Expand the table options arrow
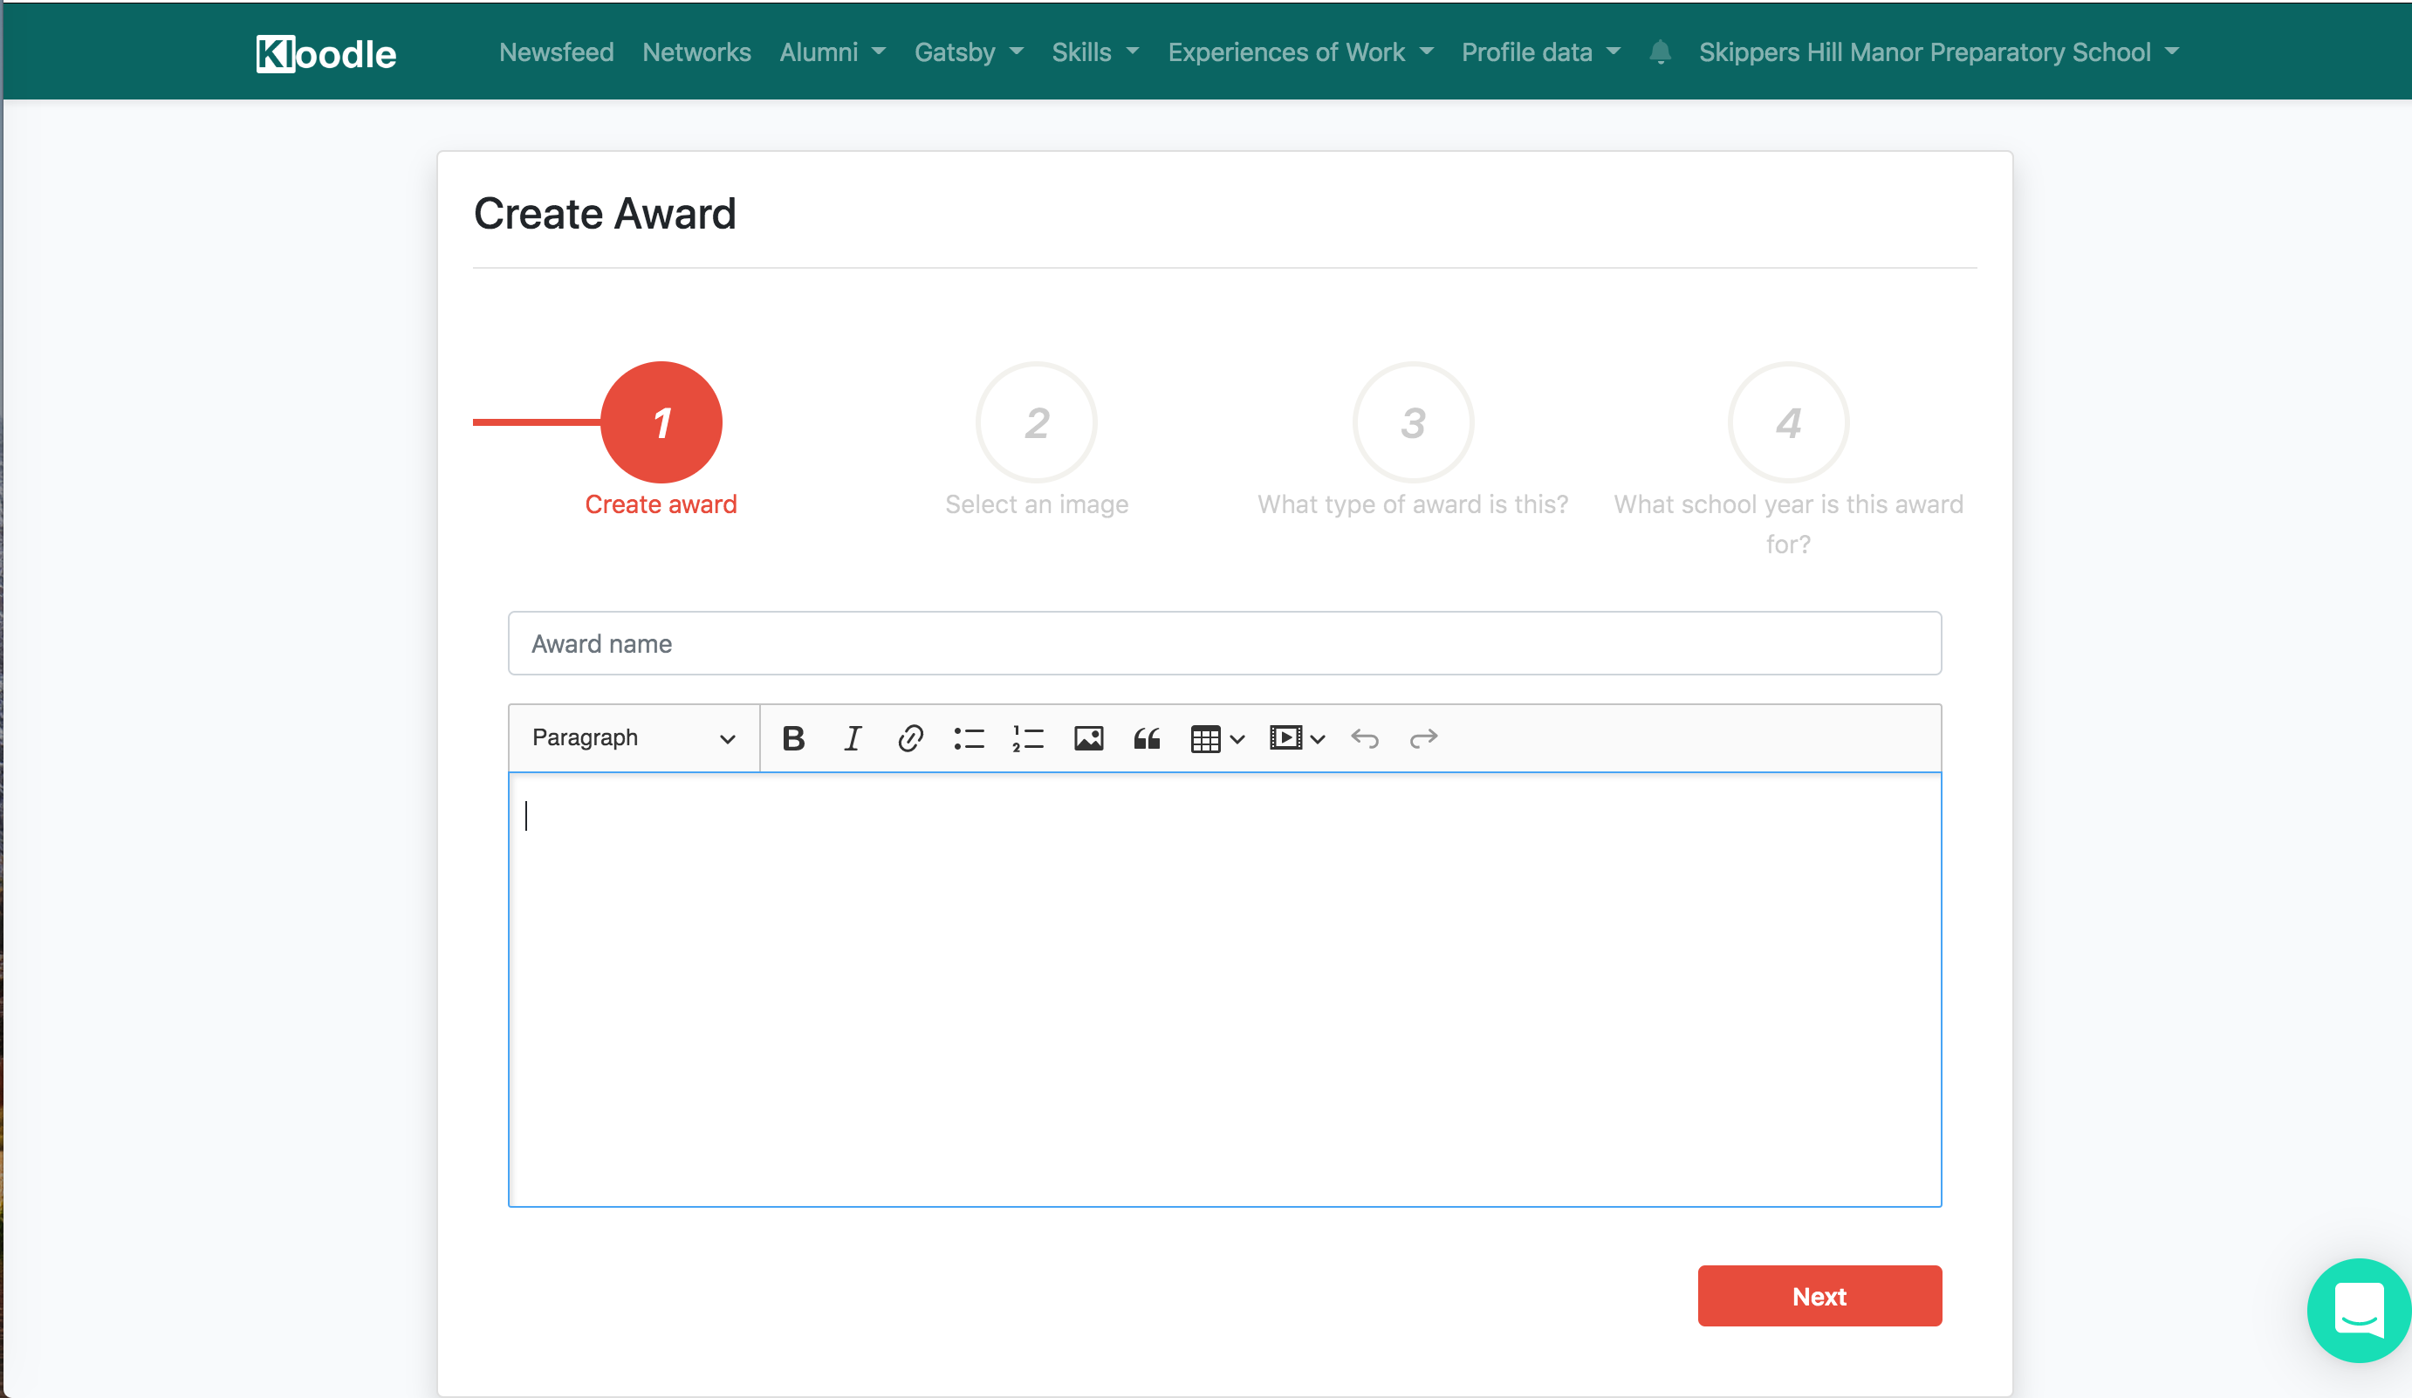The image size is (2412, 1398). point(1237,739)
